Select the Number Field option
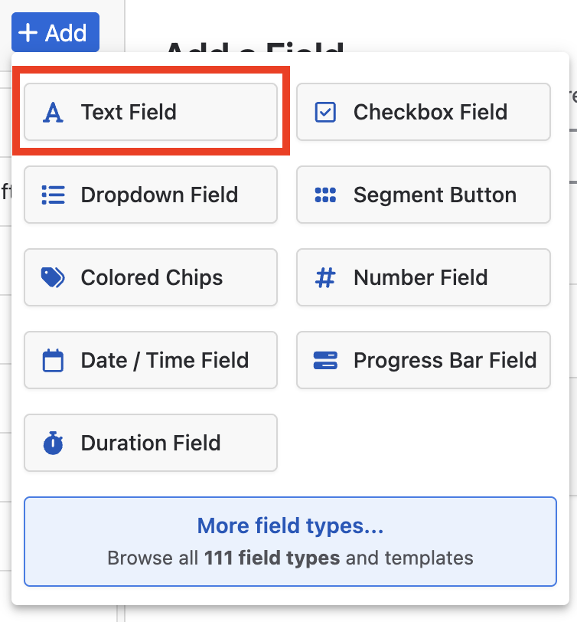Viewport: 577px width, 622px height. tap(423, 277)
